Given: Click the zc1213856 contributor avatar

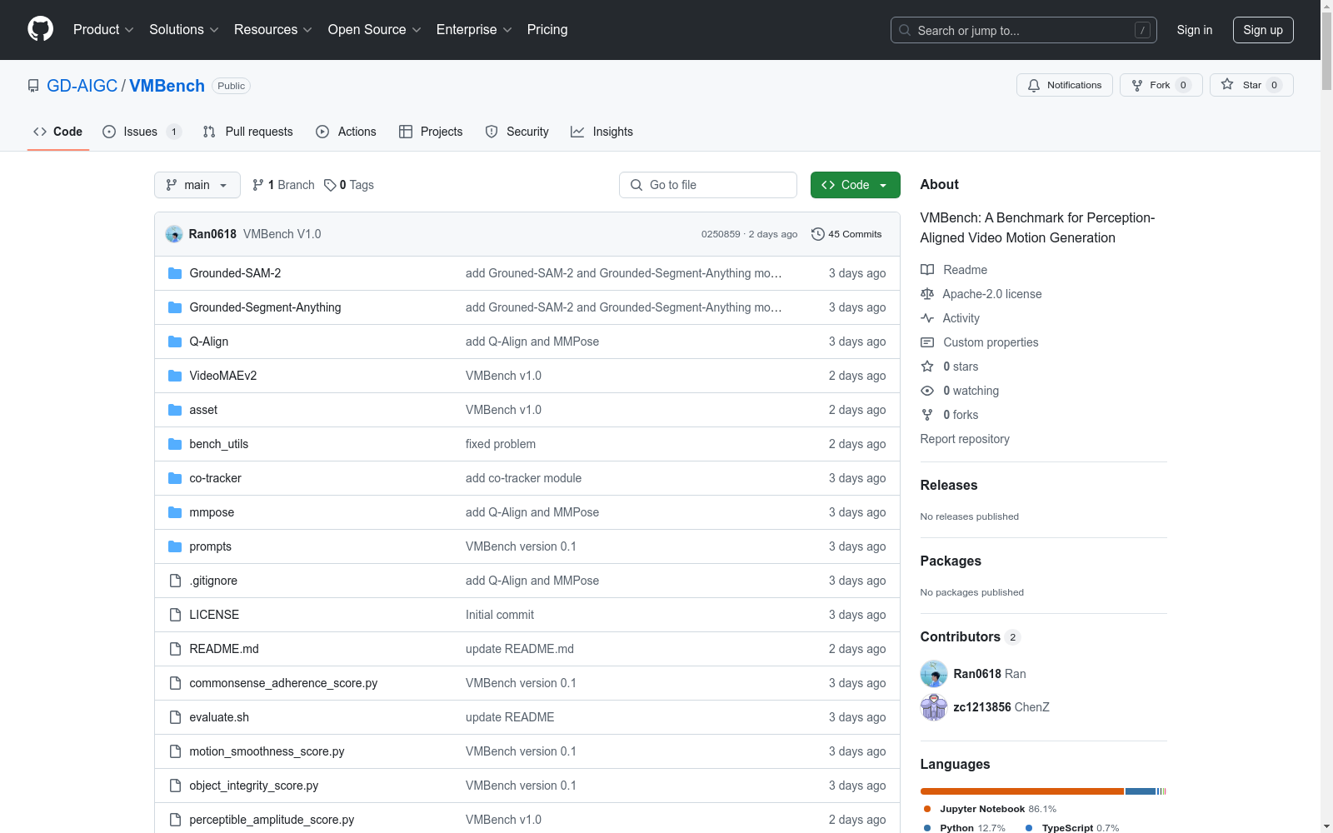Looking at the screenshot, I should (x=934, y=707).
